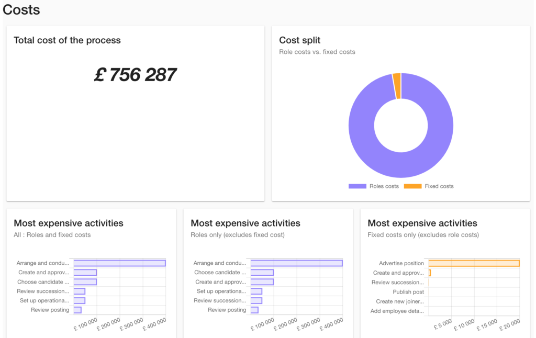Click Set up operationa... label in All costs chart

pyautogui.click(x=44, y=301)
